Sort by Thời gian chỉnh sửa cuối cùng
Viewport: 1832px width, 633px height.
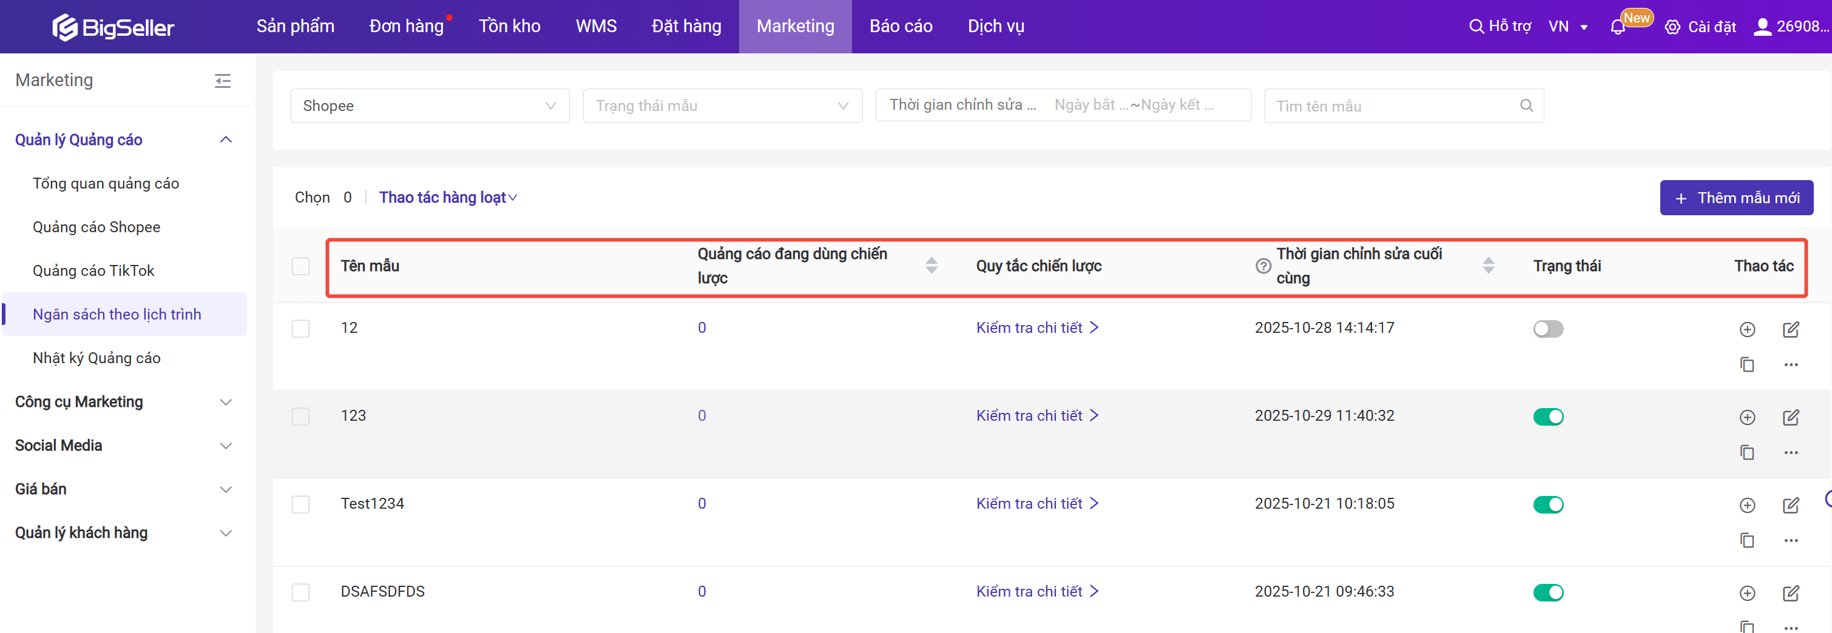1488,266
